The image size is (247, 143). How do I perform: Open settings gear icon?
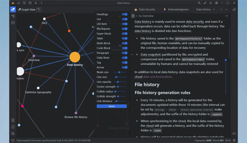pyautogui.click(x=217, y=3)
